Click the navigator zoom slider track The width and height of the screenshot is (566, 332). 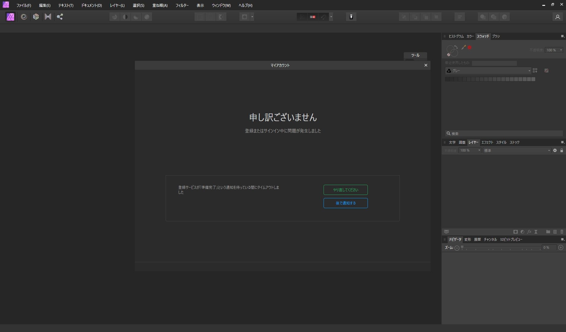(x=501, y=247)
